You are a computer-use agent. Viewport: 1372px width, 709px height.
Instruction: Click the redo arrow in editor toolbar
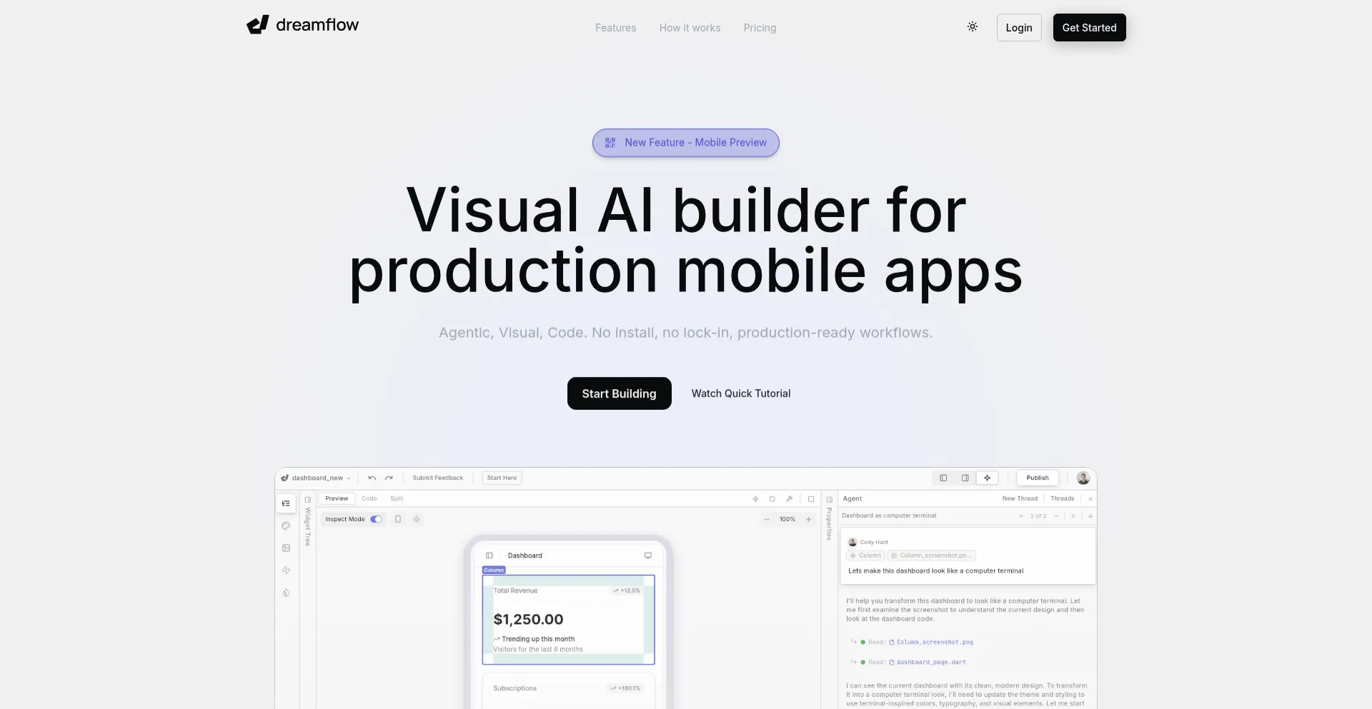click(389, 478)
